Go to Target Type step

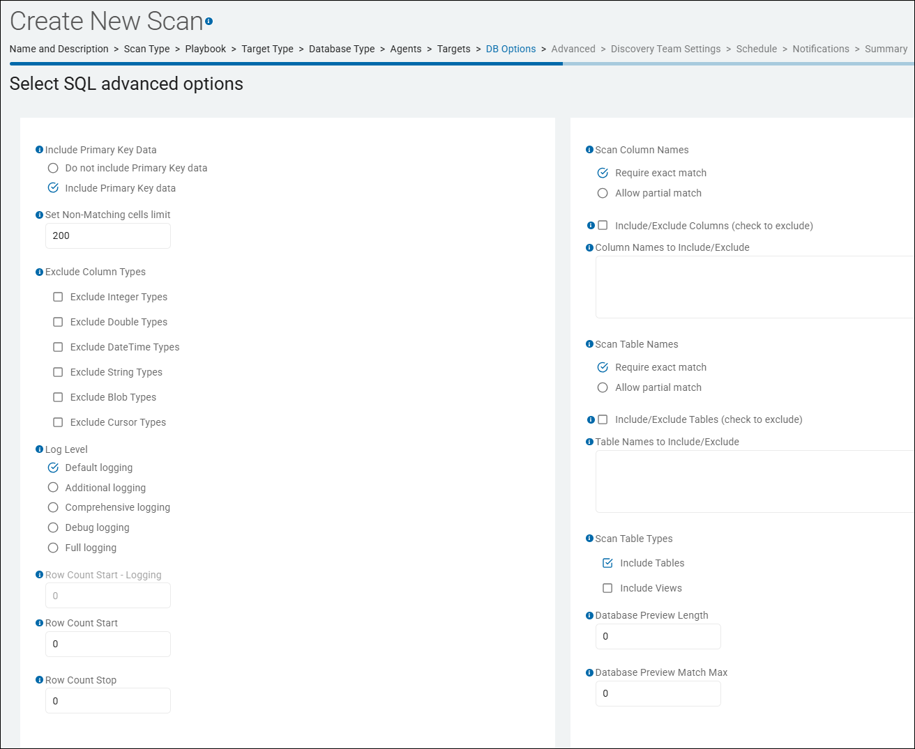268,49
